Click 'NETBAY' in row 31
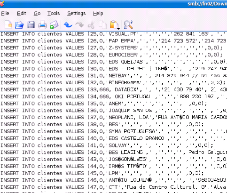Image resolution: width=227 pixels, height=193 pixels. pyautogui.click(x=118, y=76)
